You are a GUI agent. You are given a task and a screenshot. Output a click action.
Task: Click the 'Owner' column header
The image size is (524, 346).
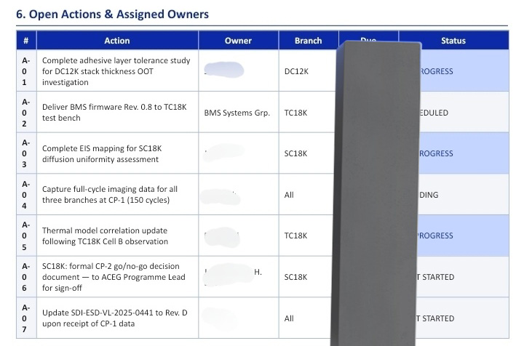click(238, 41)
